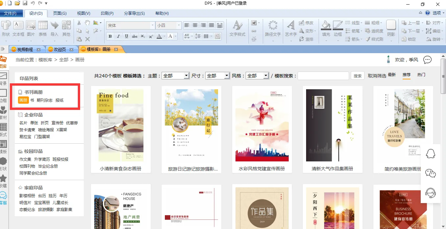Click the 模板搜索 search input field
The image size is (446, 229).
[323, 76]
